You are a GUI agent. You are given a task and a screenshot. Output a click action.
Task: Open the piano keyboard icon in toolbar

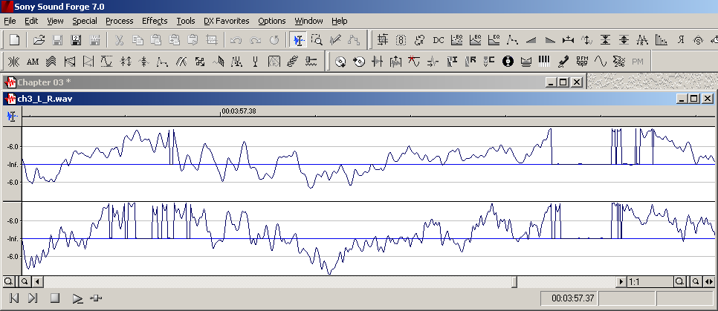[545, 61]
